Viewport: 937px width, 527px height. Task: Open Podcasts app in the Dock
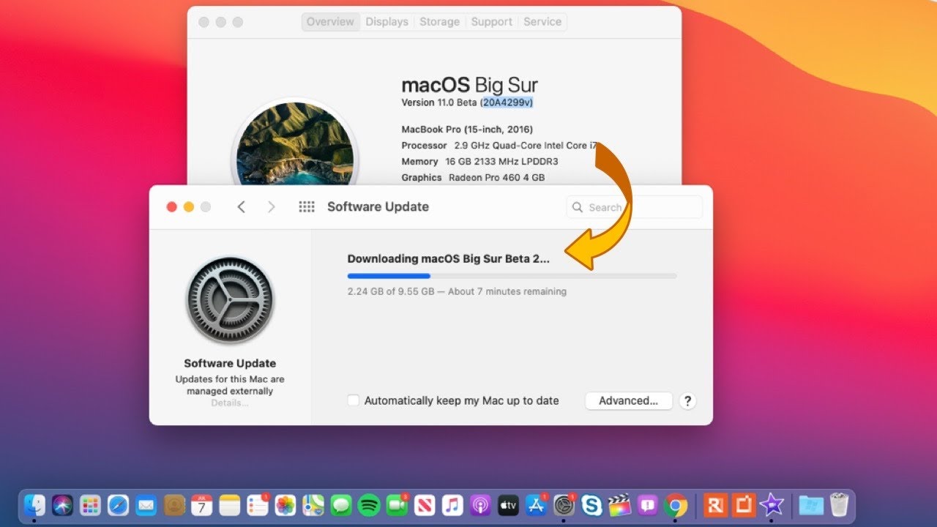point(480,505)
